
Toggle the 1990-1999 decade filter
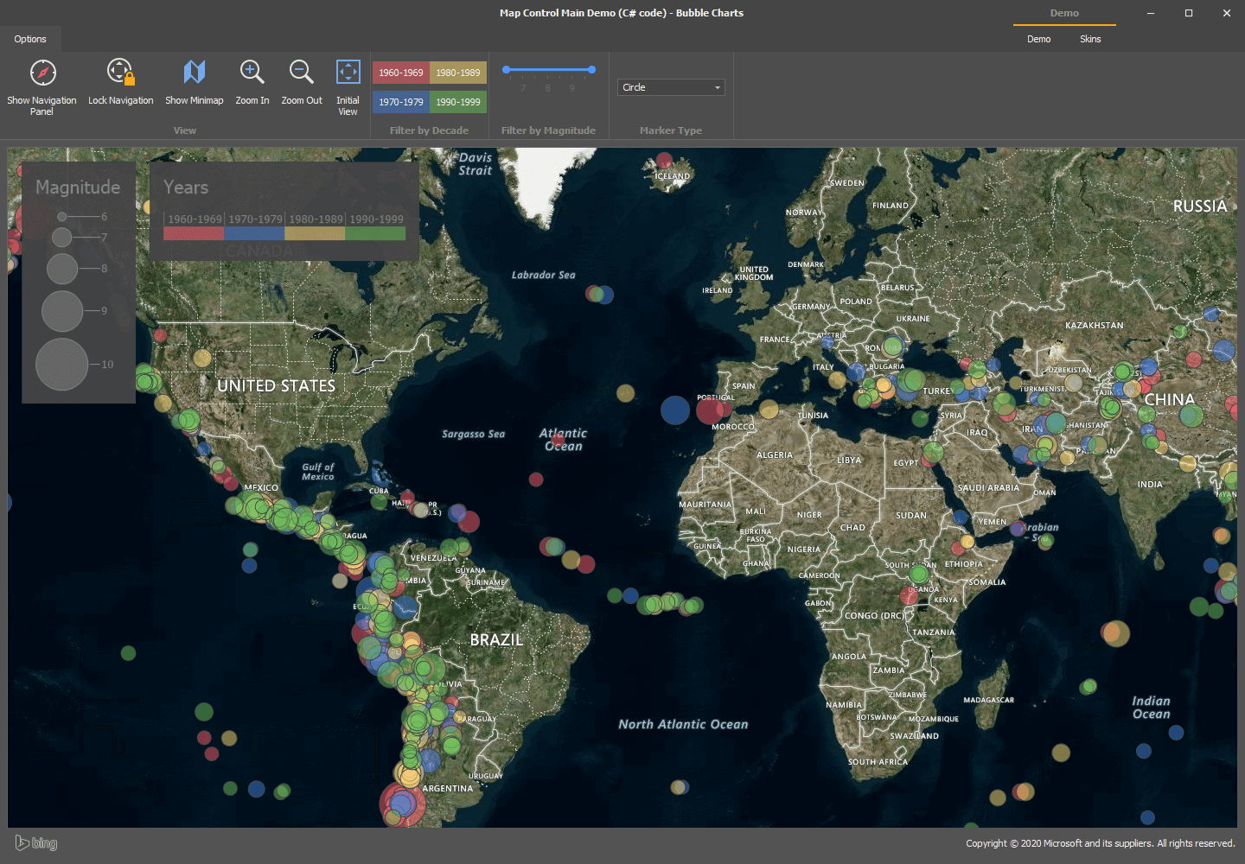(458, 102)
